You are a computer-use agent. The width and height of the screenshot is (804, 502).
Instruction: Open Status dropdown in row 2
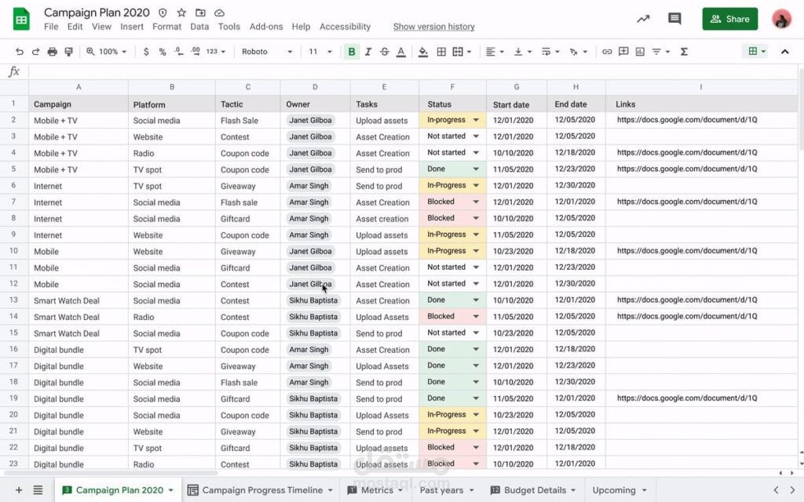[476, 120]
